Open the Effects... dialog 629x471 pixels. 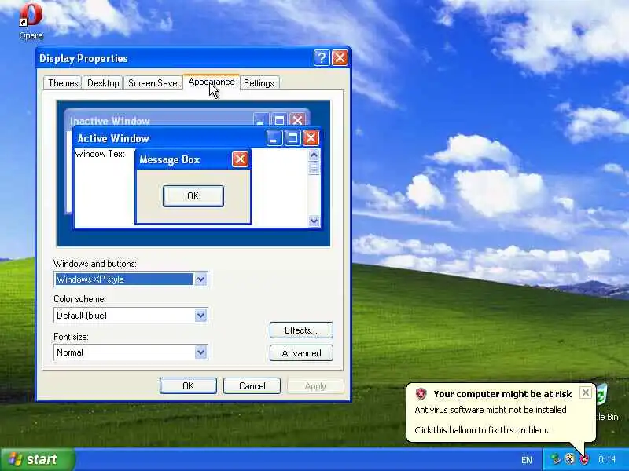(301, 330)
